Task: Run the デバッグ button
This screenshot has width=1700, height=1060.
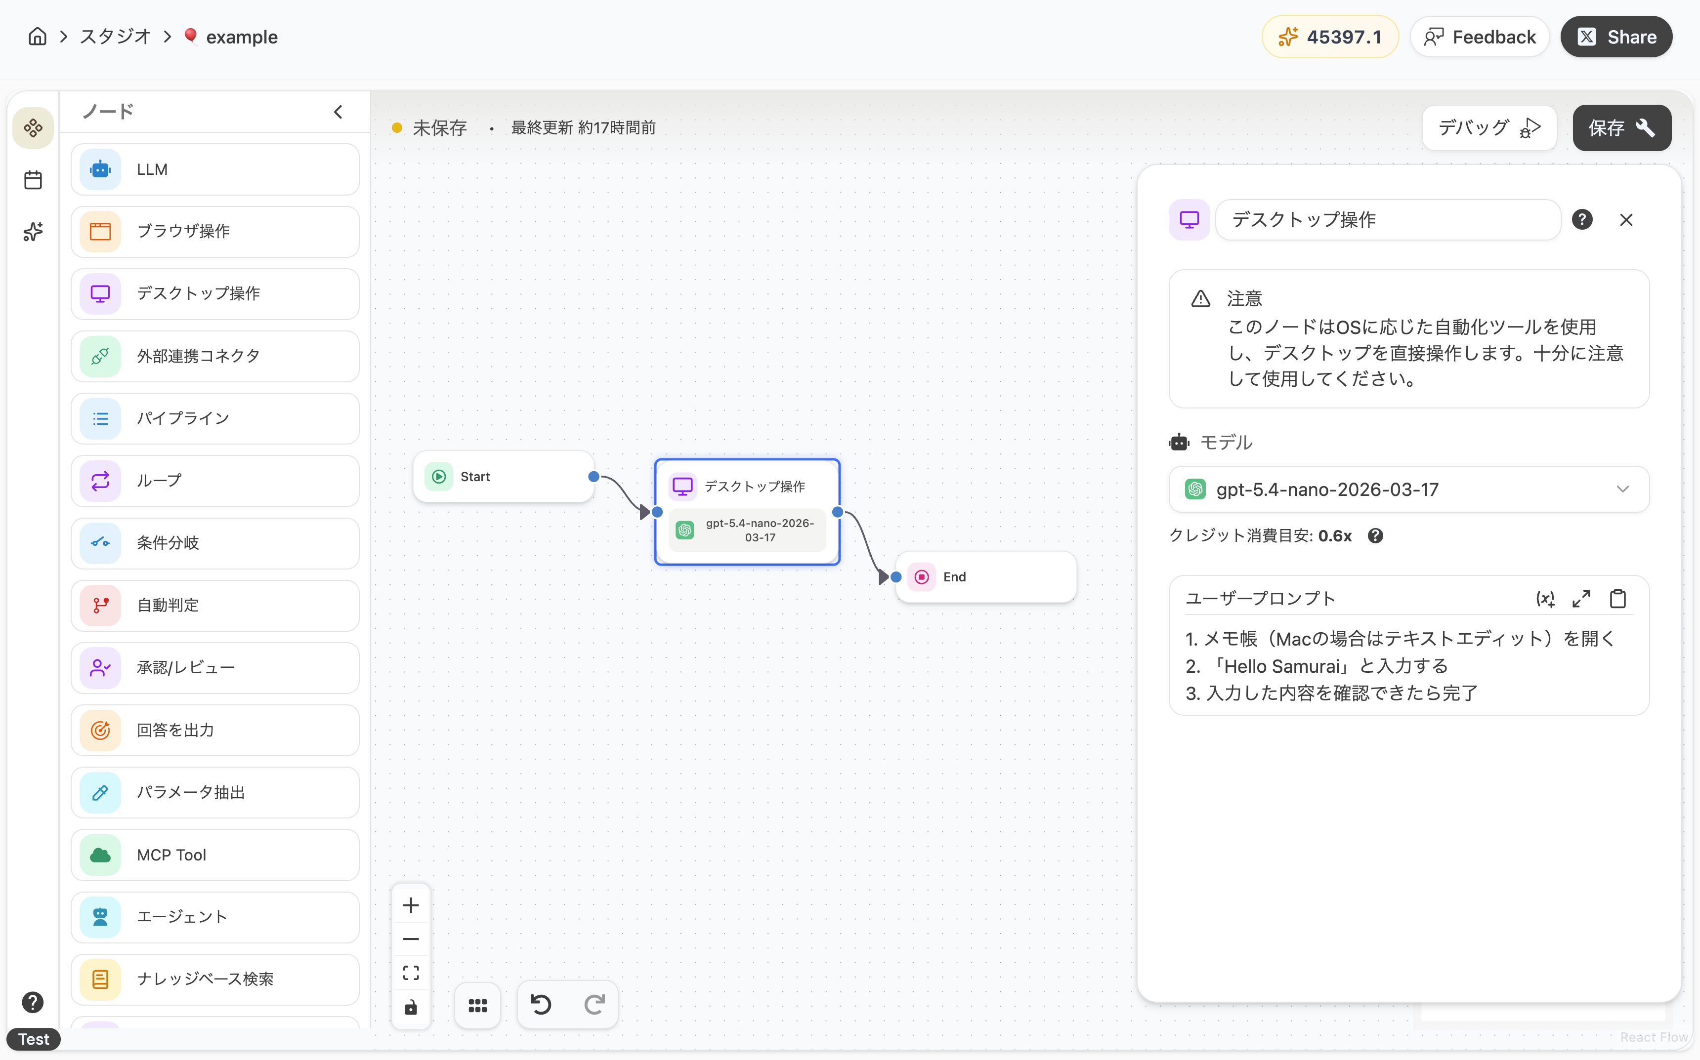Action: [1489, 127]
